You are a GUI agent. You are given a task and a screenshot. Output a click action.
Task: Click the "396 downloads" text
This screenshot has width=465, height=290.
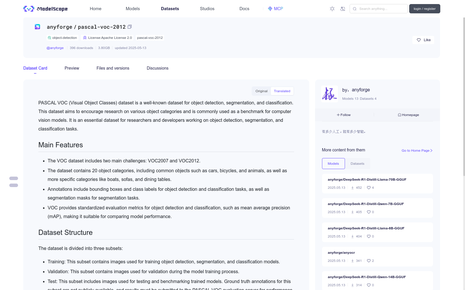pos(81,48)
